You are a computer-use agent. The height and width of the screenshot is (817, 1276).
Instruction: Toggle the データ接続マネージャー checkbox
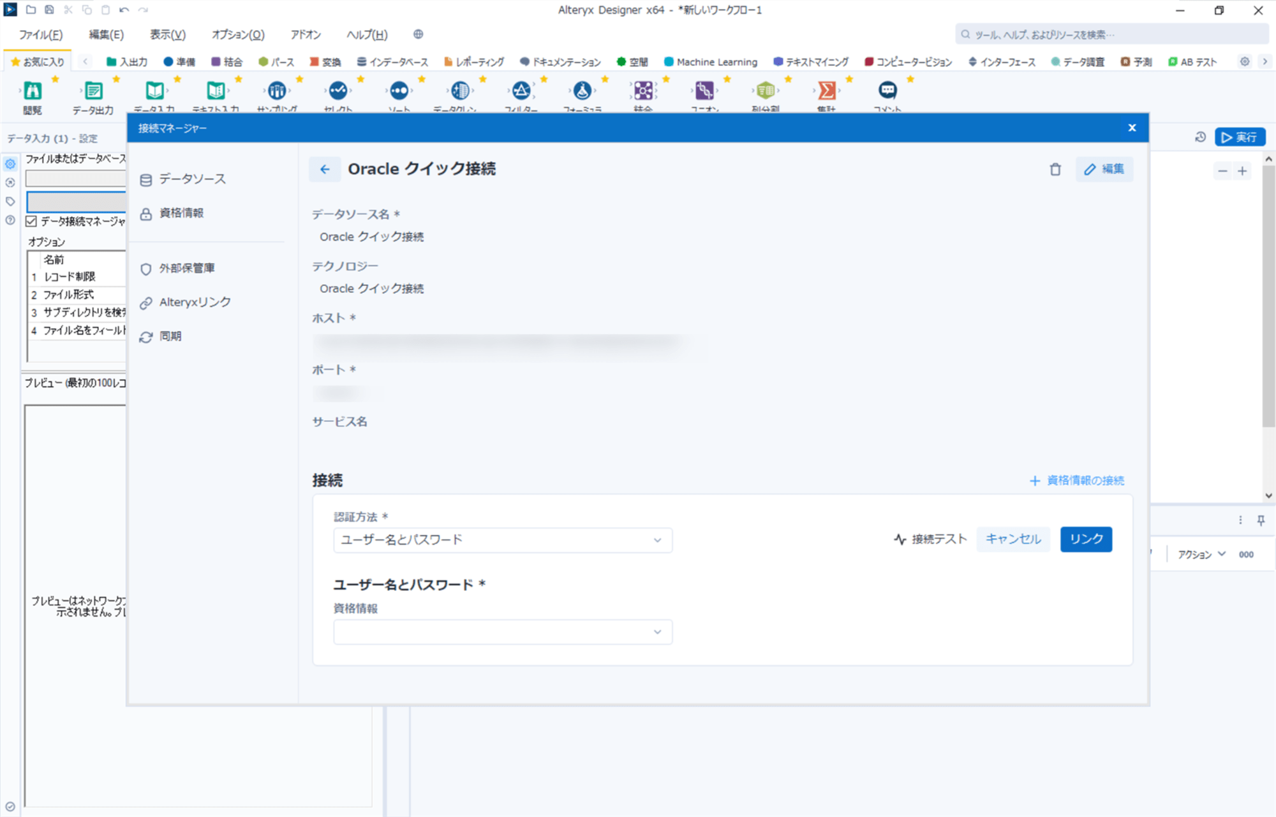[x=31, y=221]
